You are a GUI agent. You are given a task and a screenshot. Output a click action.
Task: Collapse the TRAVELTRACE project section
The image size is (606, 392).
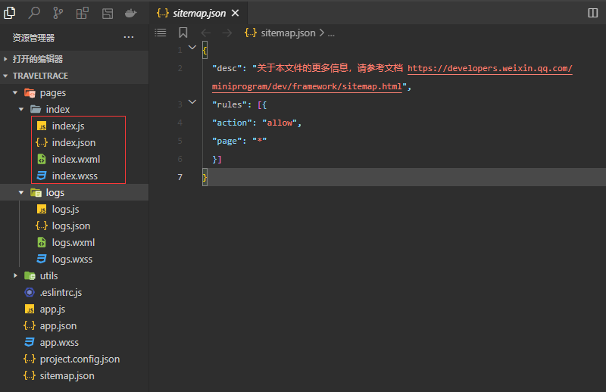74,76
